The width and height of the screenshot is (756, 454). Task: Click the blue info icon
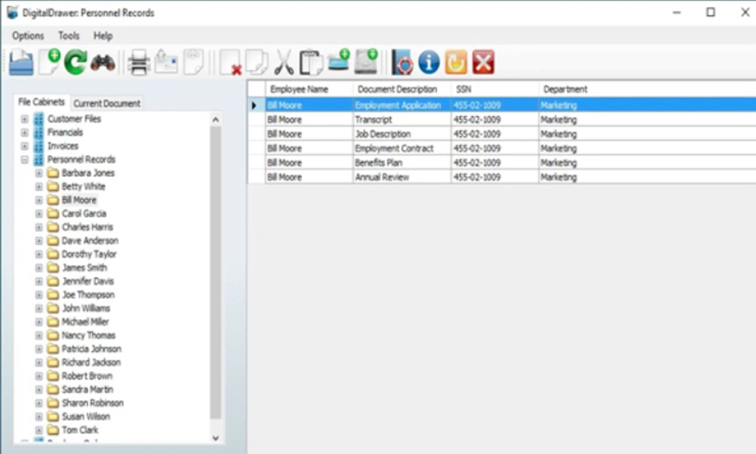click(429, 62)
